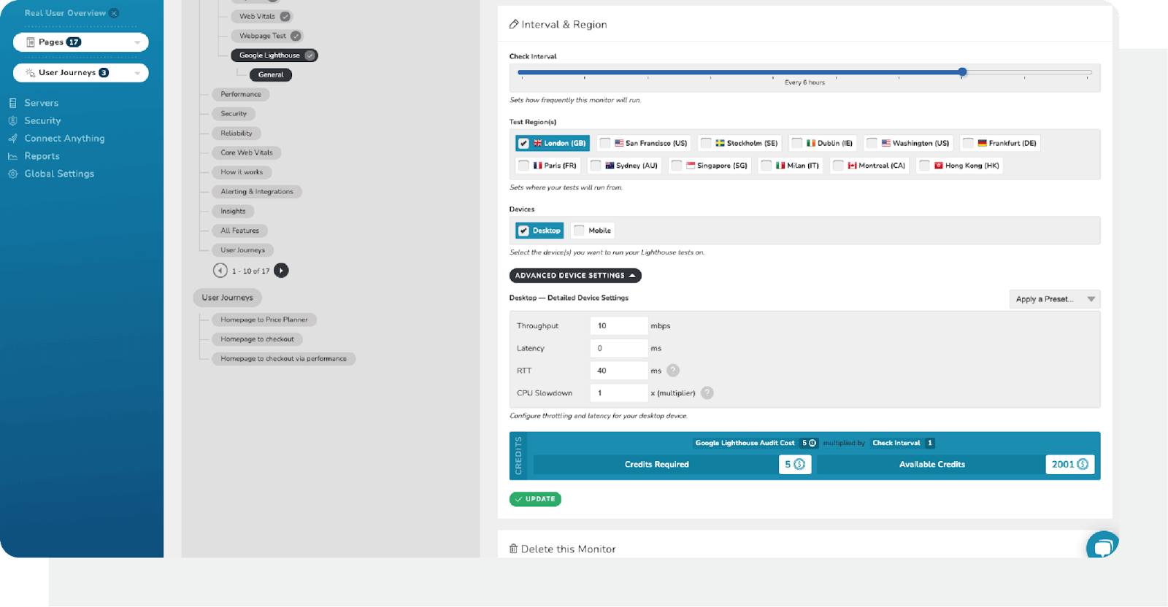Toggle the Desktop device checkbox
The width and height of the screenshot is (1168, 607).
click(523, 231)
